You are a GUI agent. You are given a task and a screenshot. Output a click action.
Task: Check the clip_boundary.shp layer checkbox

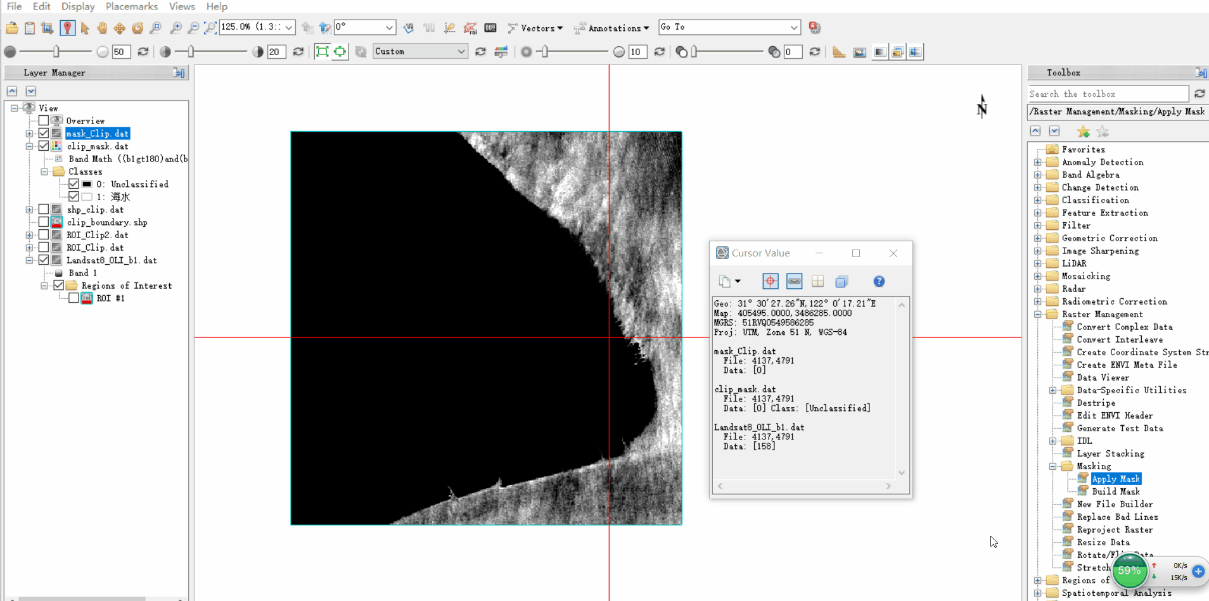tap(44, 222)
